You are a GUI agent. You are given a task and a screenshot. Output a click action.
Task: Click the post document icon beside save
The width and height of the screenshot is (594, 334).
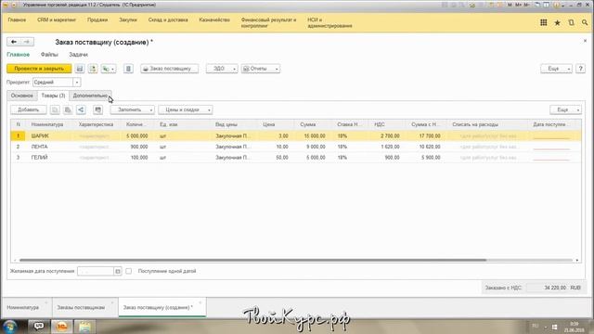[93, 69]
